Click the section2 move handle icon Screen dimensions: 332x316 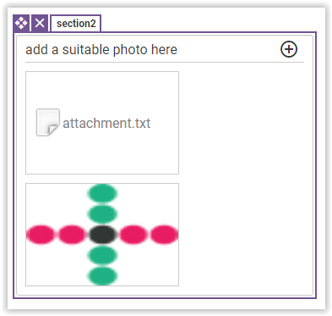21,23
